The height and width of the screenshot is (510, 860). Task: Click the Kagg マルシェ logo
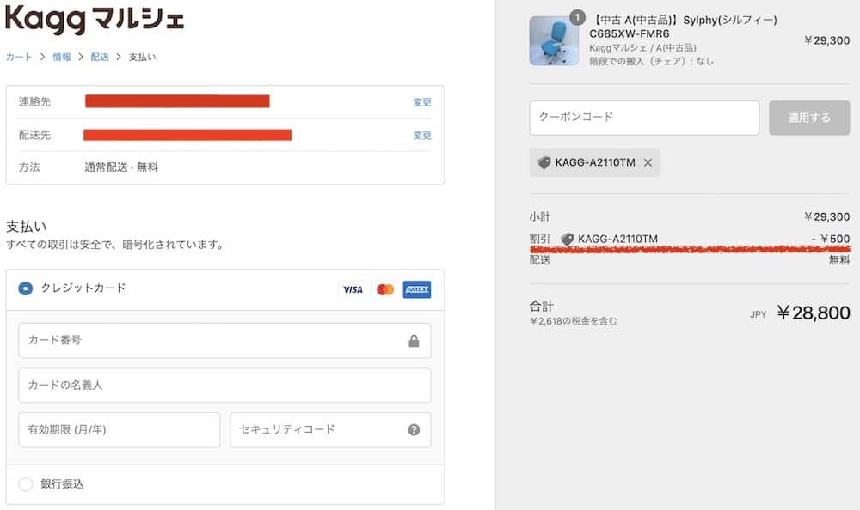point(95,19)
